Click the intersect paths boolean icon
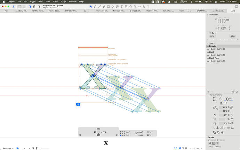The width and height of the screenshot is (240, 150). (x=222, y=132)
